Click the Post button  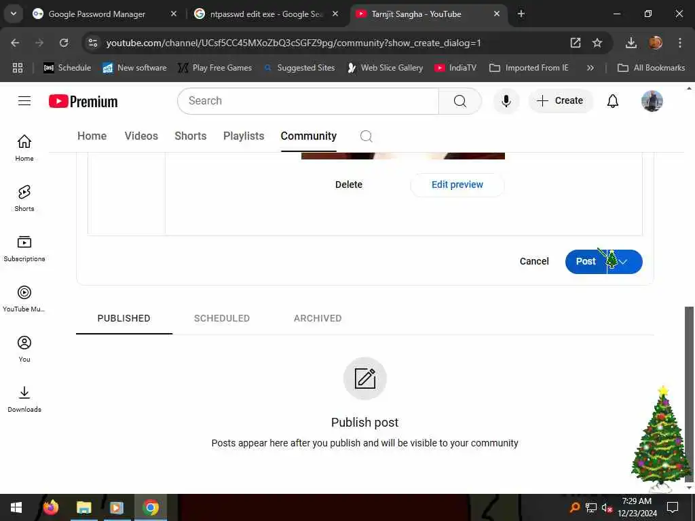[x=586, y=262]
